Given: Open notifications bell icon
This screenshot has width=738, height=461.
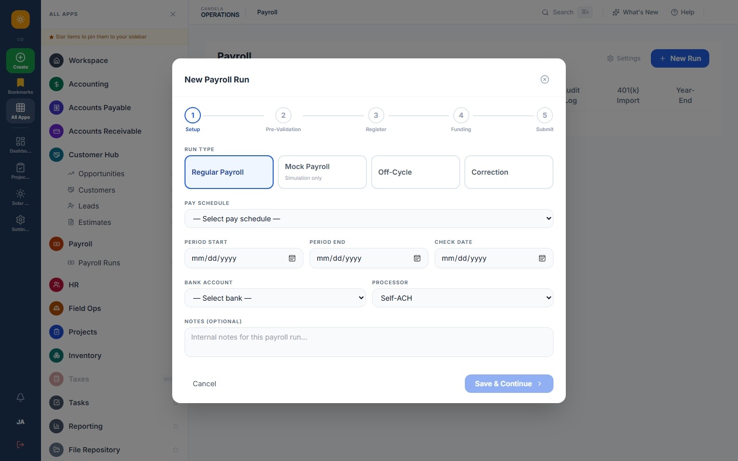Looking at the screenshot, I should click(20, 397).
